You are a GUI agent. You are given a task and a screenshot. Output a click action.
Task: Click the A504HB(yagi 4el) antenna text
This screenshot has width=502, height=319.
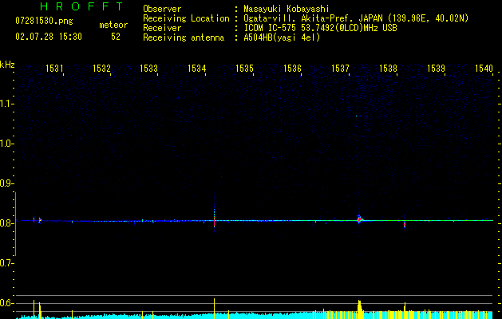click(x=282, y=37)
